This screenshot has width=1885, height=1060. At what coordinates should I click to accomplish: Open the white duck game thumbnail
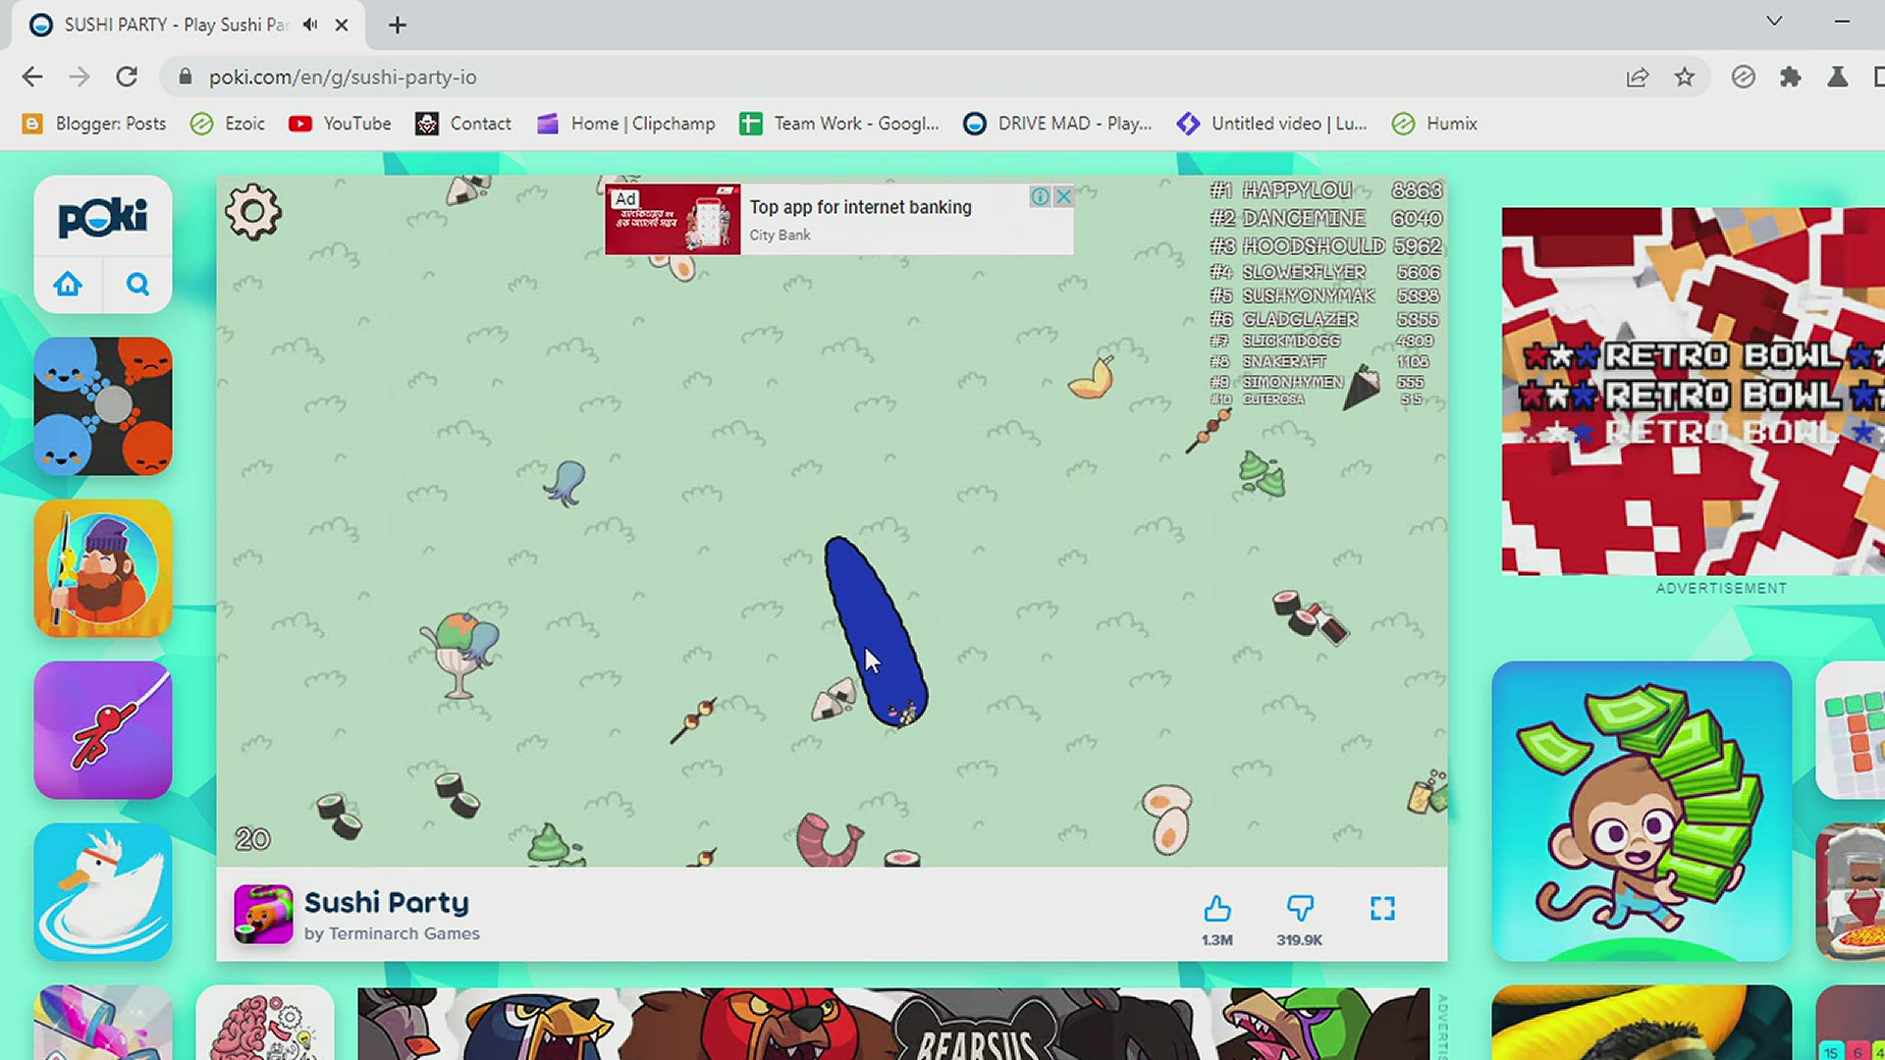tap(103, 892)
